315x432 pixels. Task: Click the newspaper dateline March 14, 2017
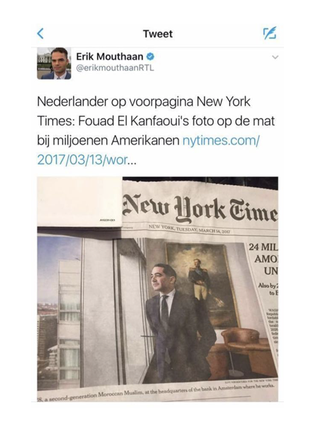190,229
